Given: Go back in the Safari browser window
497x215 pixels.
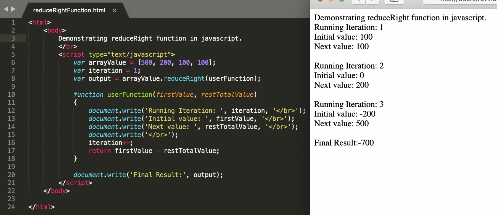Looking at the screenshot, I should 358,1.
